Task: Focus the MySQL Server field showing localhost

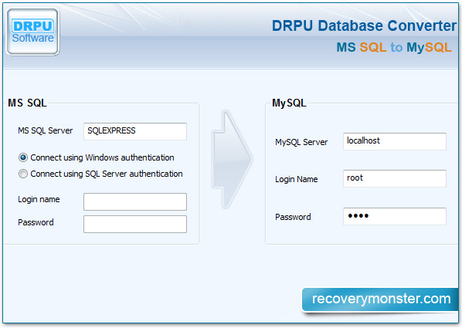Action: pyautogui.click(x=395, y=141)
